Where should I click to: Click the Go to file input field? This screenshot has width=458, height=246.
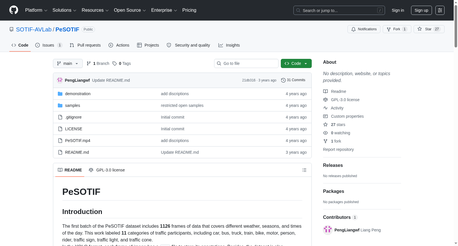246,63
